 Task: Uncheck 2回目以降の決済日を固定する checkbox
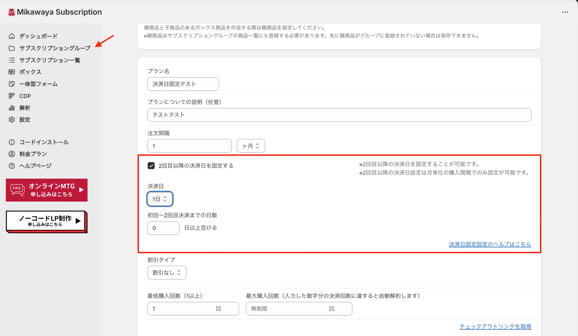[151, 166]
